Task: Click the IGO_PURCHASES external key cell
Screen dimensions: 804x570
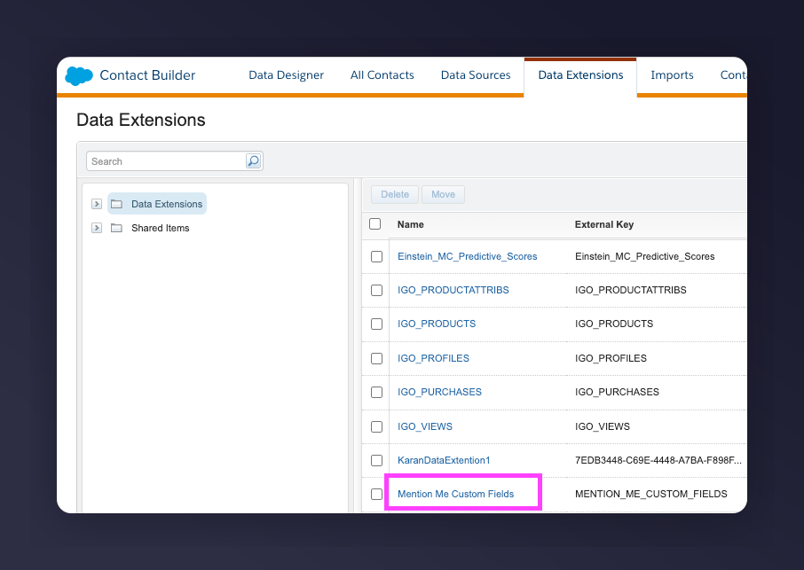Action: (x=617, y=392)
